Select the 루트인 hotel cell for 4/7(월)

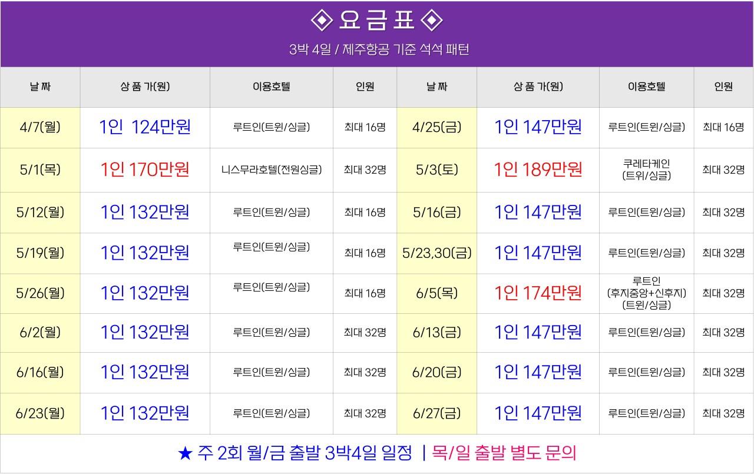[x=272, y=127]
